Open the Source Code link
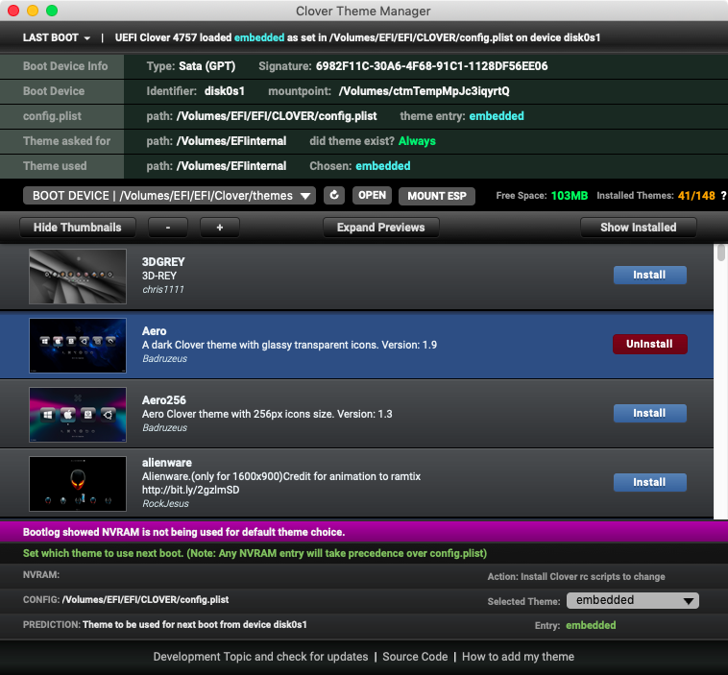 415,657
